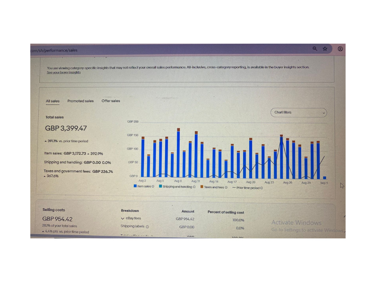Screen dimensions: 376x282
Task: Click the Item sales info icon in legend
Action: [x=153, y=186]
